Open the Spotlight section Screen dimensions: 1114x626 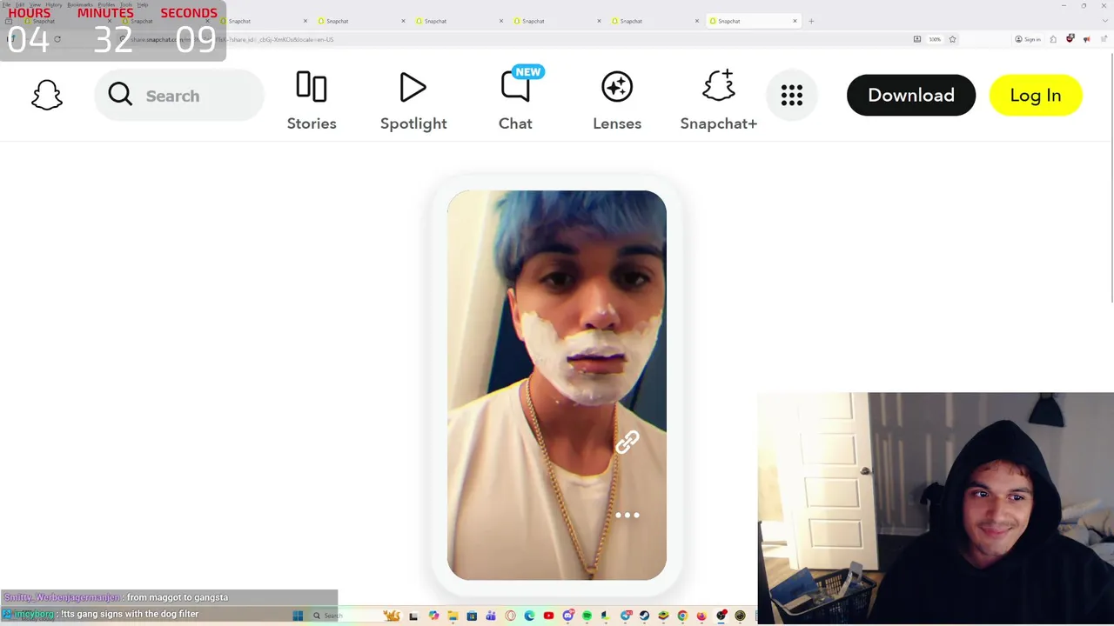pos(413,101)
